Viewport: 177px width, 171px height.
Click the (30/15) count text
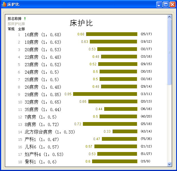click(146, 71)
